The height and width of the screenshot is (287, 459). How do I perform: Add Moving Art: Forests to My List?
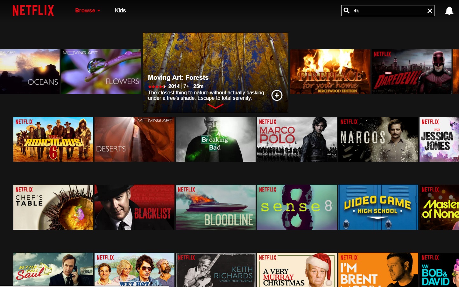coord(277,95)
